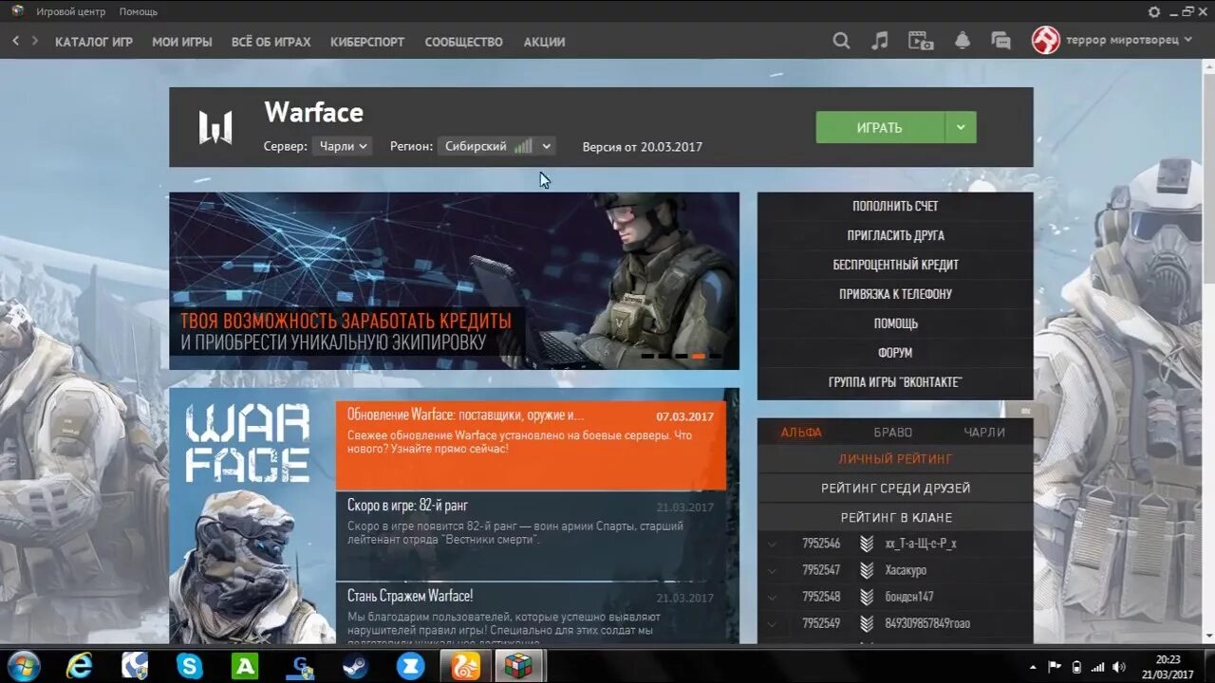Screen dimensions: 1215x683
Task: Open КИБЕРСПОРТ section
Action: tap(367, 42)
